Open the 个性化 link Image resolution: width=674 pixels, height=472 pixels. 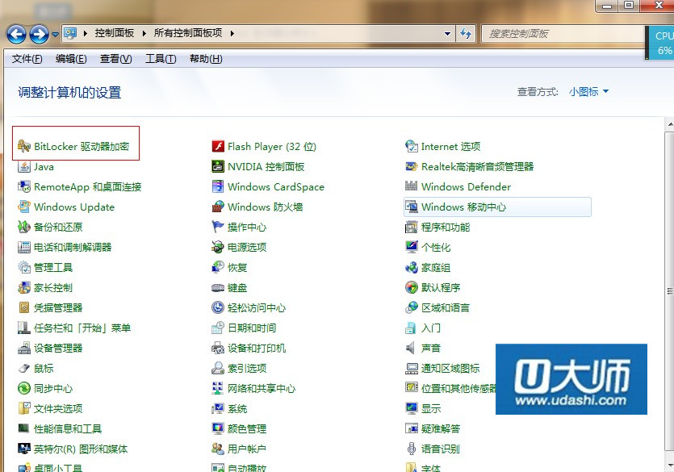coord(436,248)
